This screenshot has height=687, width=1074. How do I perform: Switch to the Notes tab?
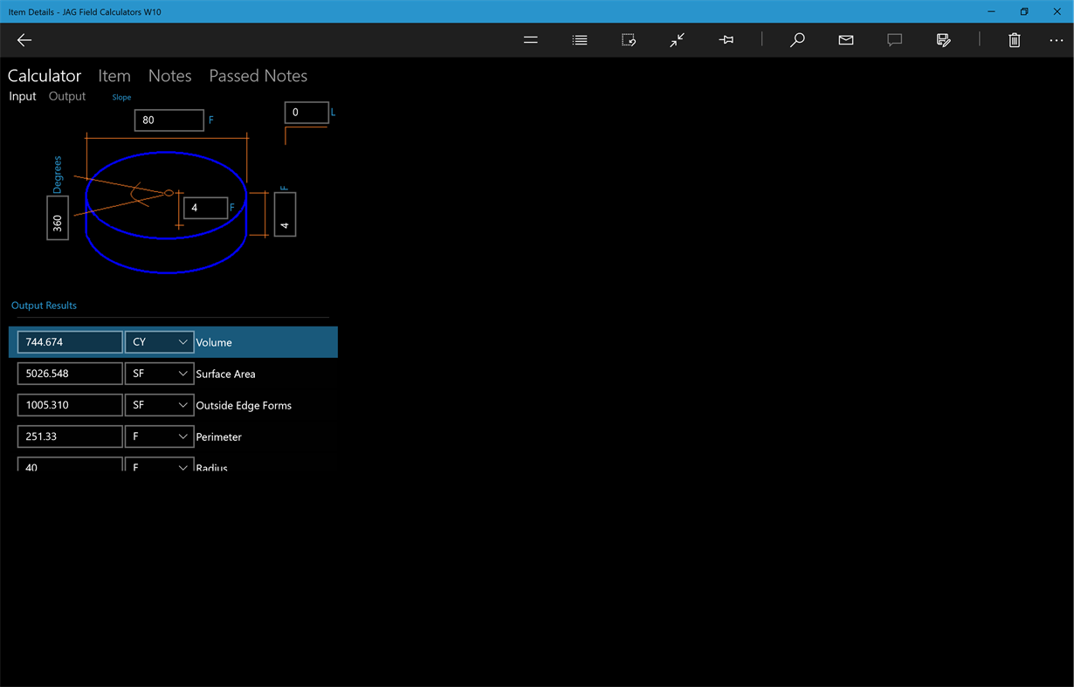[x=169, y=76]
